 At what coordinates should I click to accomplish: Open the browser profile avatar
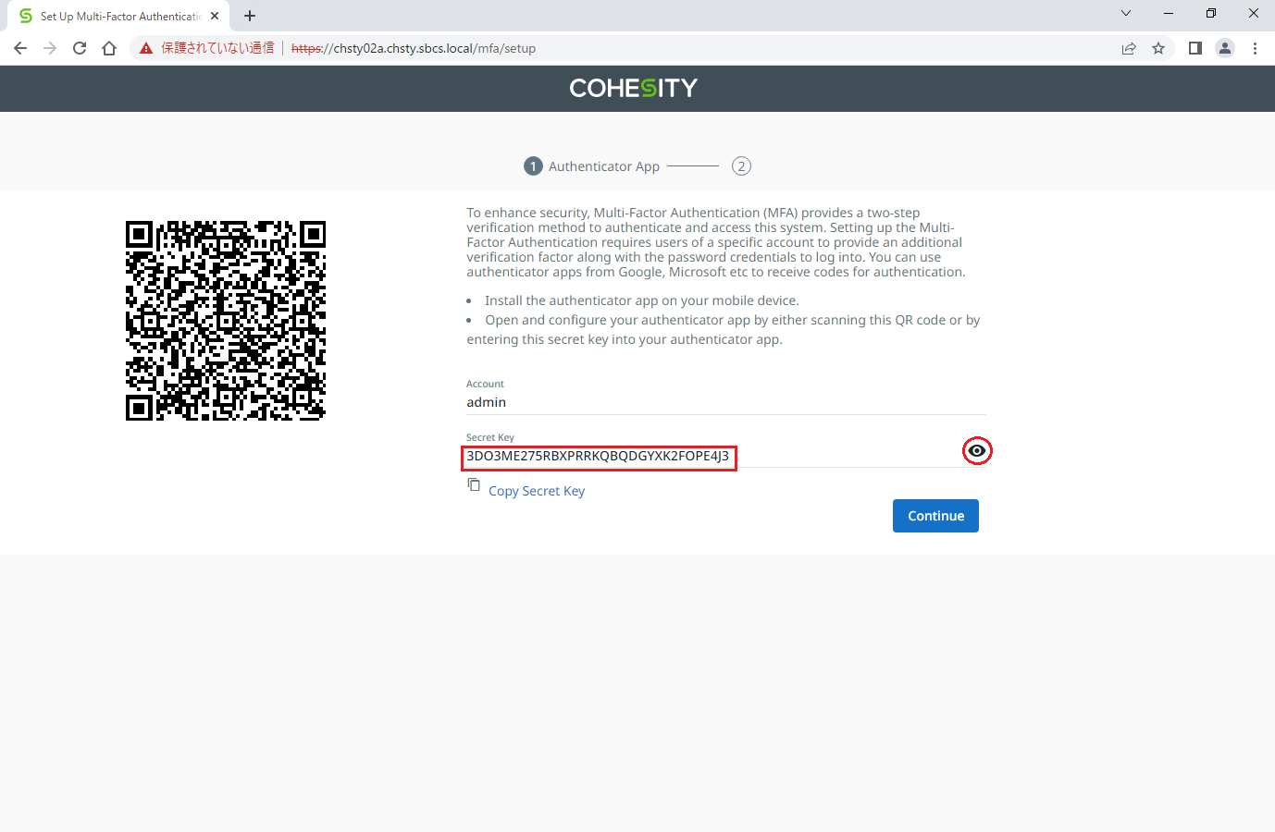point(1225,48)
